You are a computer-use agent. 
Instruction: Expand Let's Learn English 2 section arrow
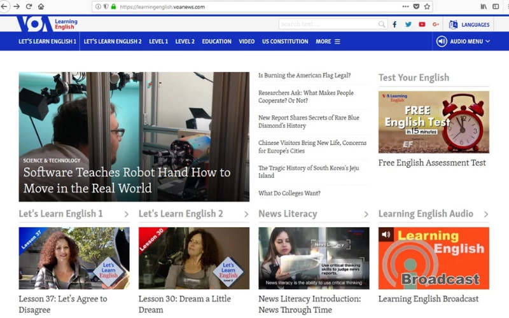tap(246, 214)
